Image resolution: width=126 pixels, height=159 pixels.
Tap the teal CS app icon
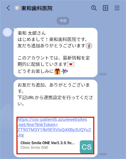pyautogui.click(x=87, y=147)
